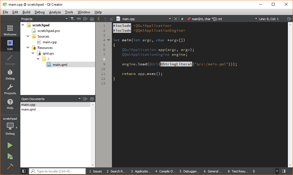Collapse the qml.qrc resource node
This screenshot has height=175, width=293.
[33, 53]
